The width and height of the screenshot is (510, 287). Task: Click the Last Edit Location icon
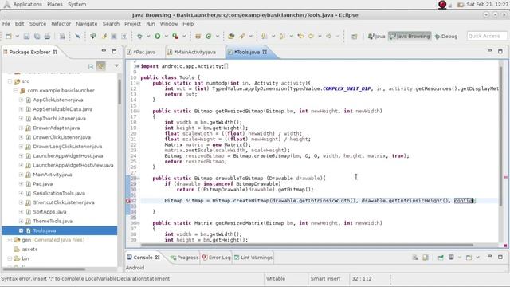tap(300, 37)
